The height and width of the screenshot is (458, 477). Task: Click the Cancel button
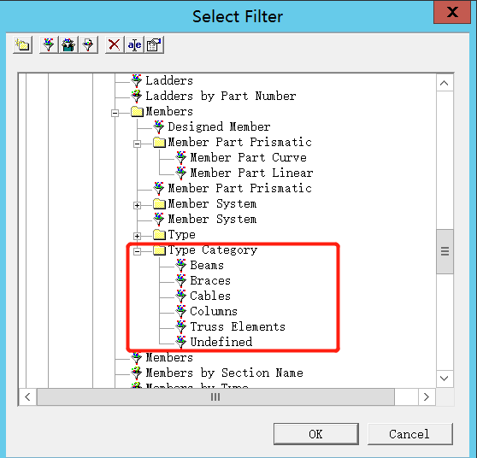(409, 434)
